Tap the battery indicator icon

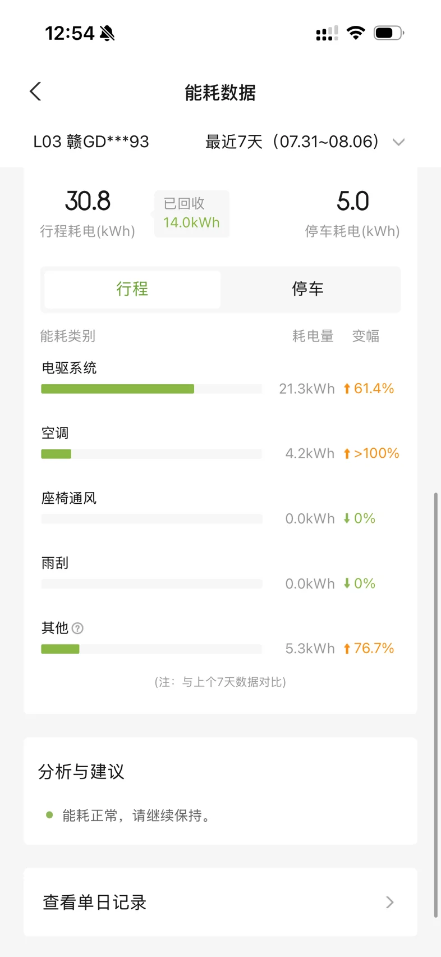click(x=389, y=33)
